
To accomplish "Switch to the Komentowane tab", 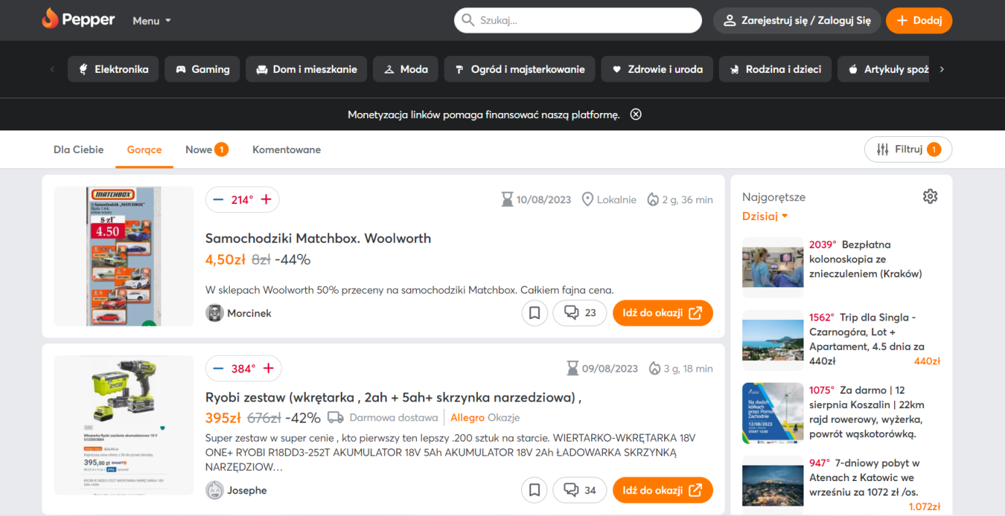I will tap(286, 149).
